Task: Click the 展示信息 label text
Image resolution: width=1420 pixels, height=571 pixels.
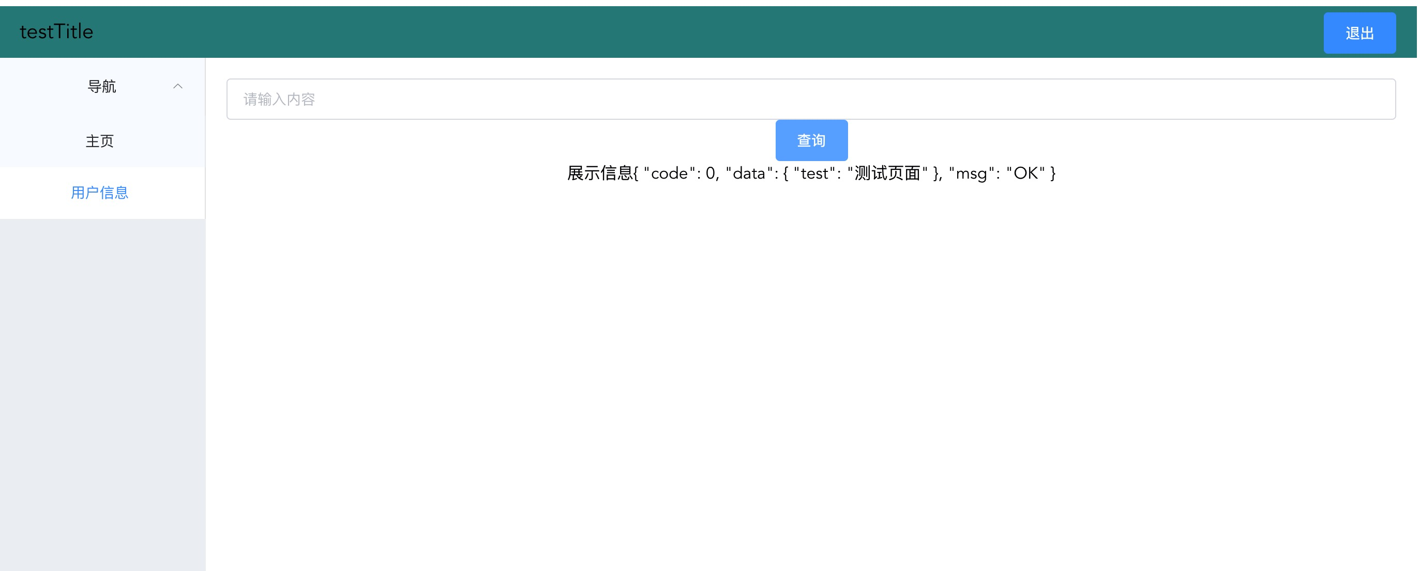Action: point(599,173)
